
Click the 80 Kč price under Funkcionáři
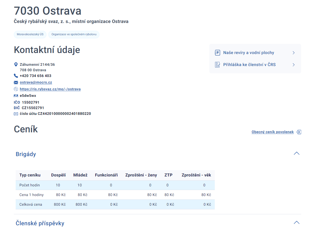pos(113,195)
